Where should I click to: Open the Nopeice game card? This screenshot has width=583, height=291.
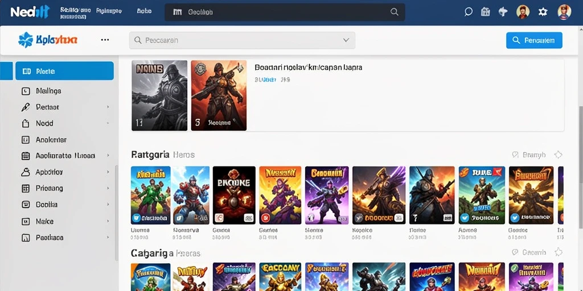379,196
